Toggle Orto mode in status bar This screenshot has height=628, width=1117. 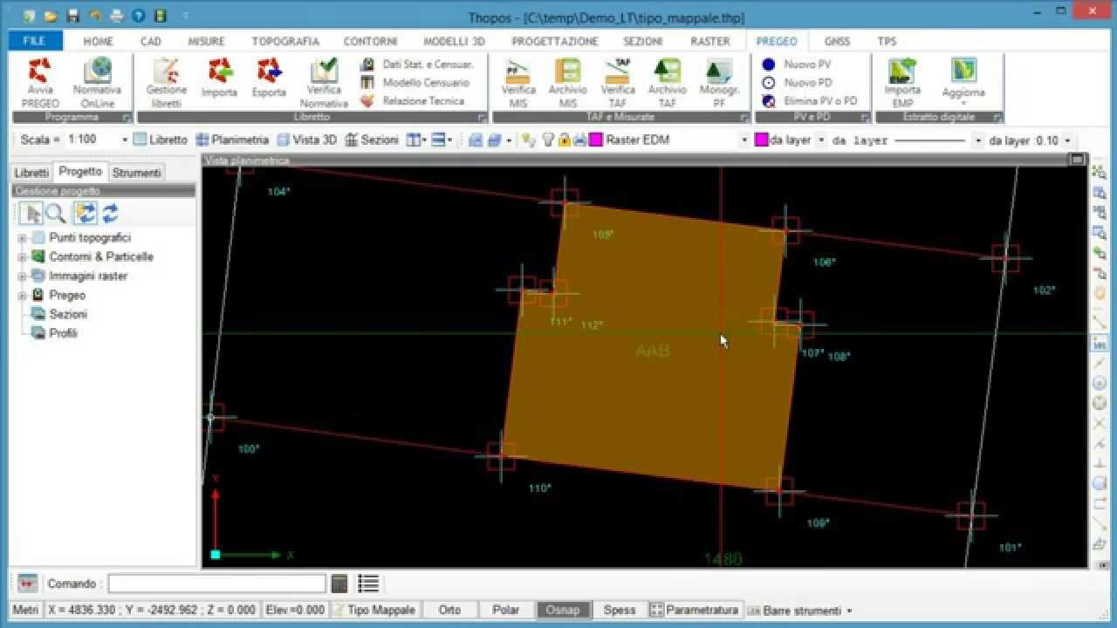click(x=449, y=611)
